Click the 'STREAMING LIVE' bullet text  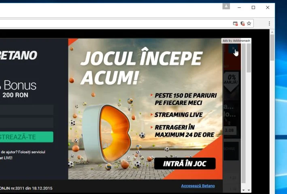[x=179, y=115]
